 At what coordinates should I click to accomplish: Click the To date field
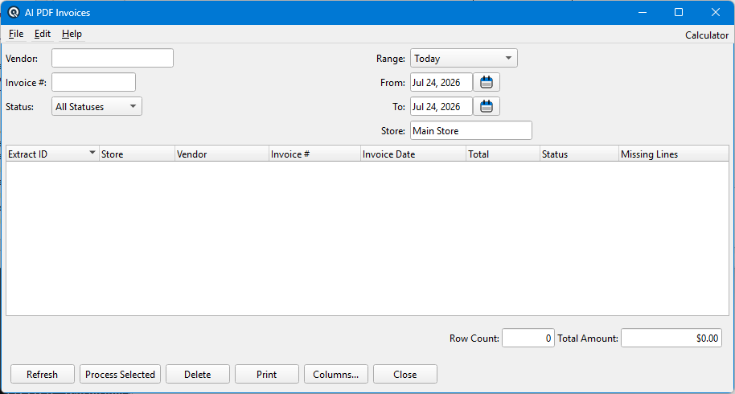click(x=441, y=106)
